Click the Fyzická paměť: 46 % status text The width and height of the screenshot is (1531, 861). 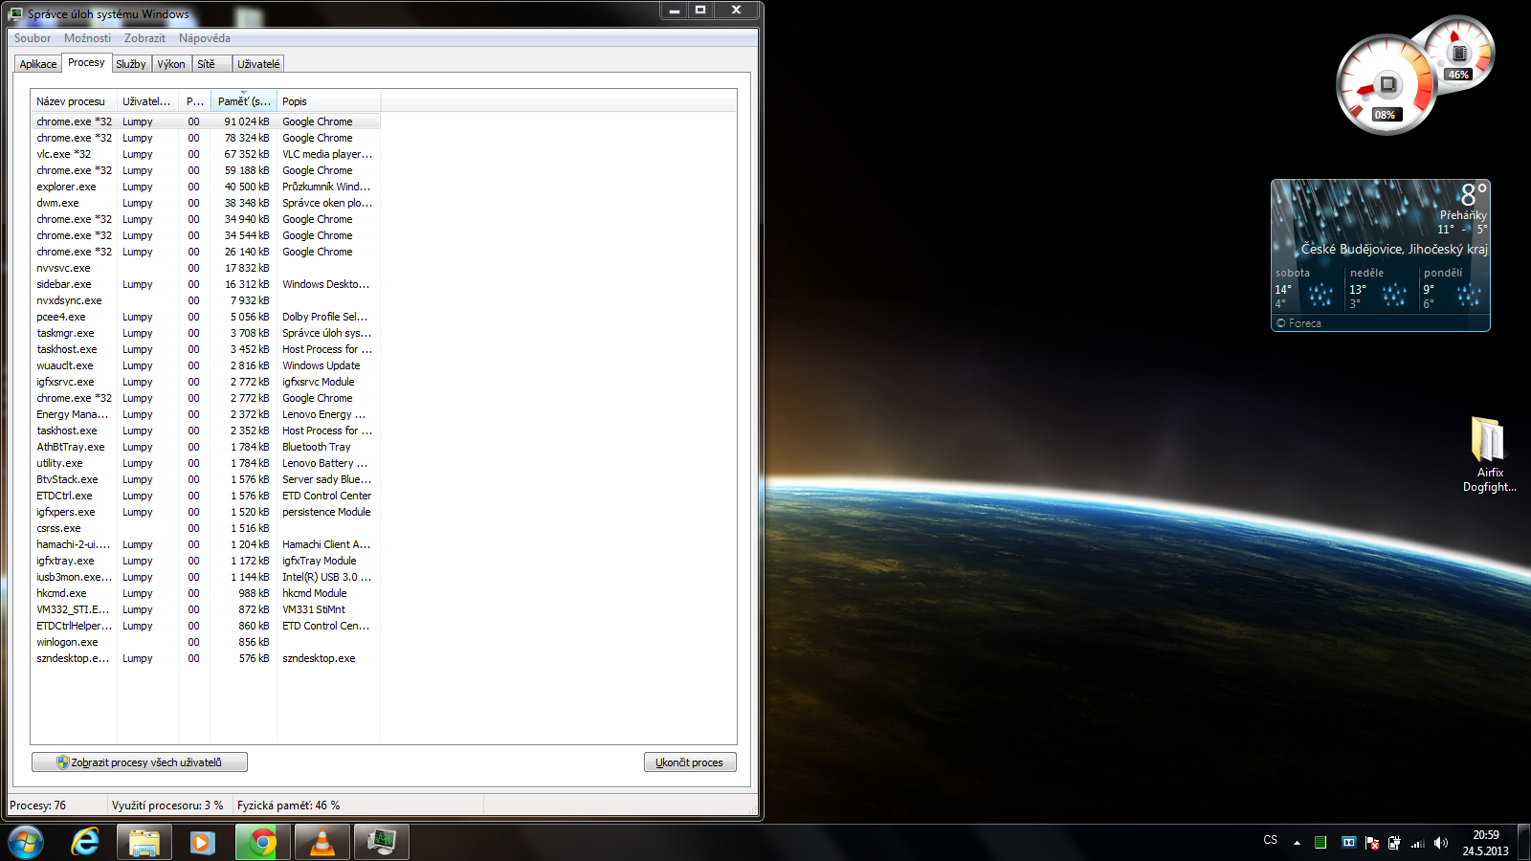coord(289,806)
